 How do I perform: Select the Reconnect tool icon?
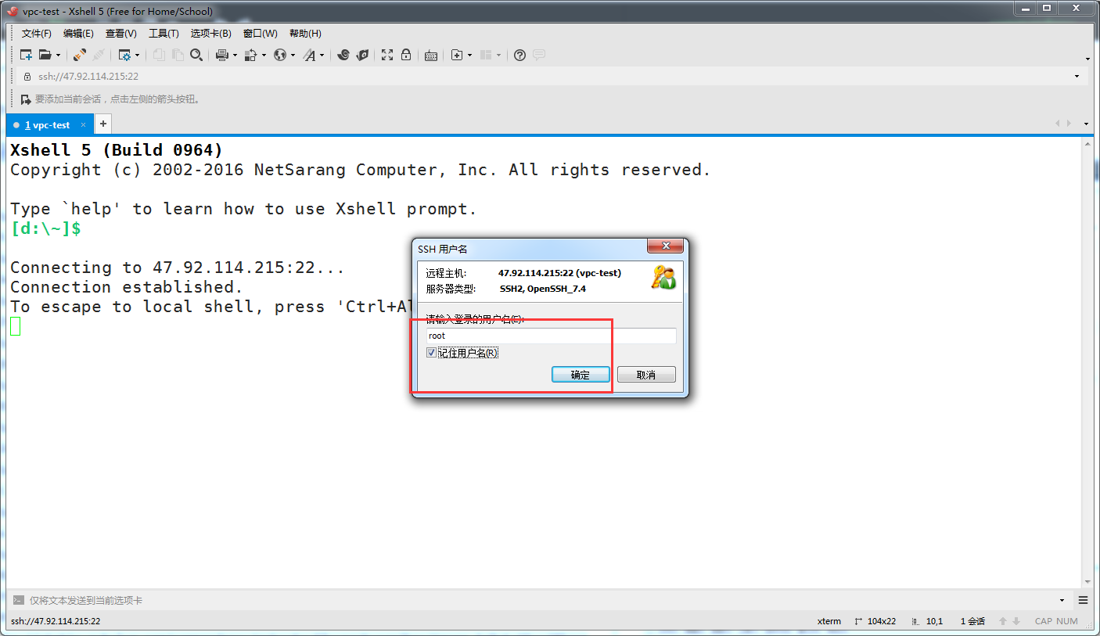(77, 55)
